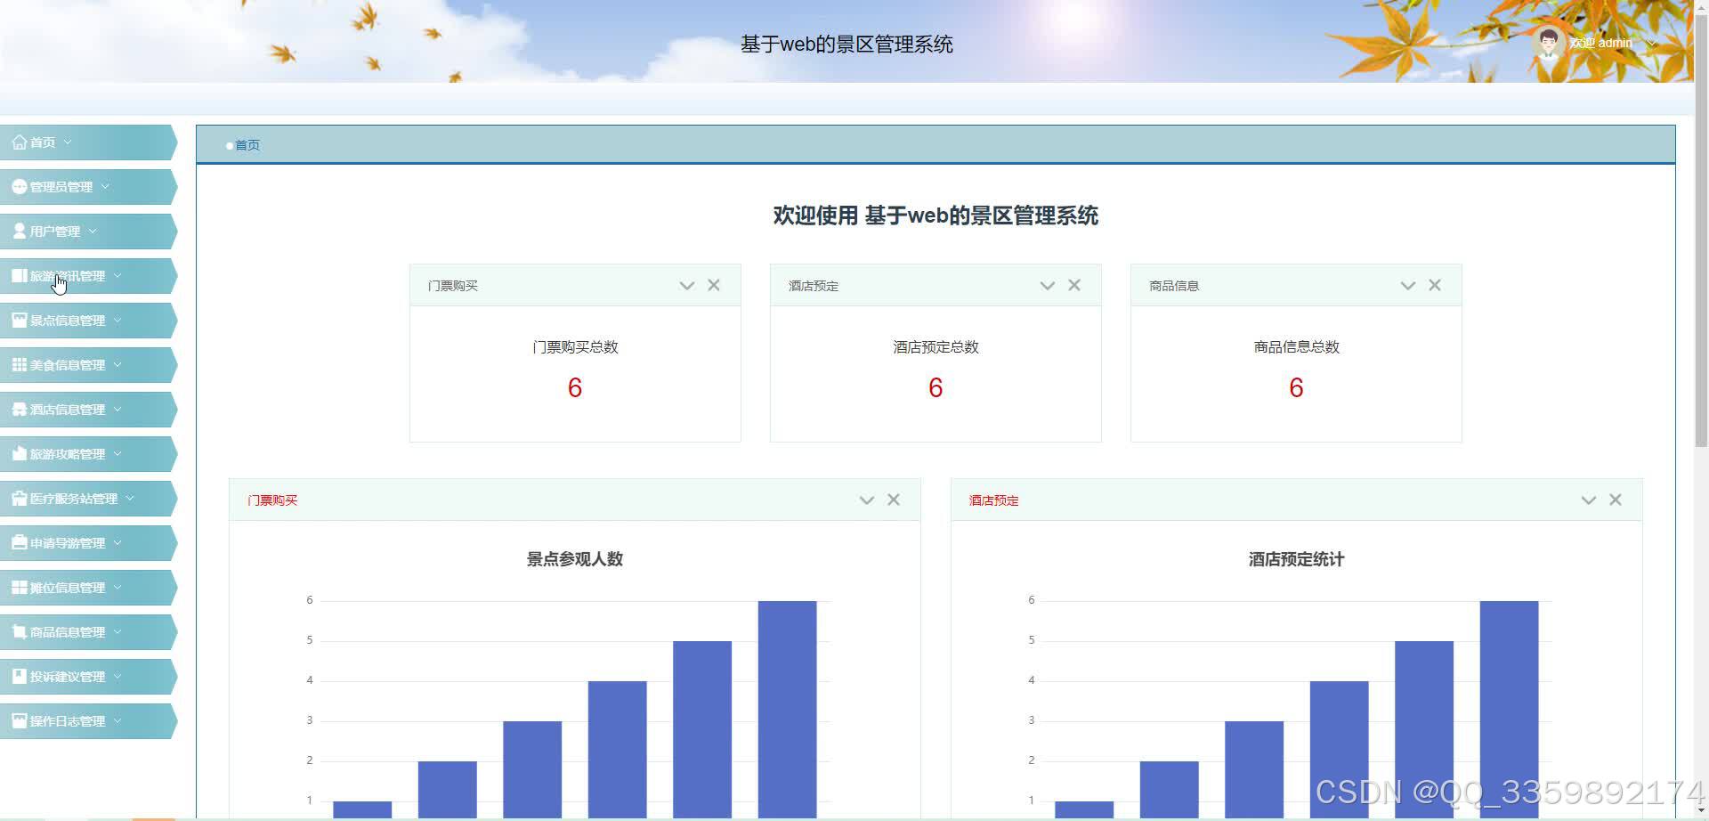Viewport: 1709px width, 821px height.
Task: Collapse the 门票购买 summary card
Action: pos(687,286)
